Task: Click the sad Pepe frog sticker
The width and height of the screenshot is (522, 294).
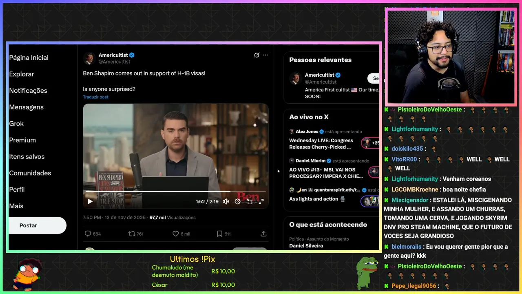Action: click(367, 273)
